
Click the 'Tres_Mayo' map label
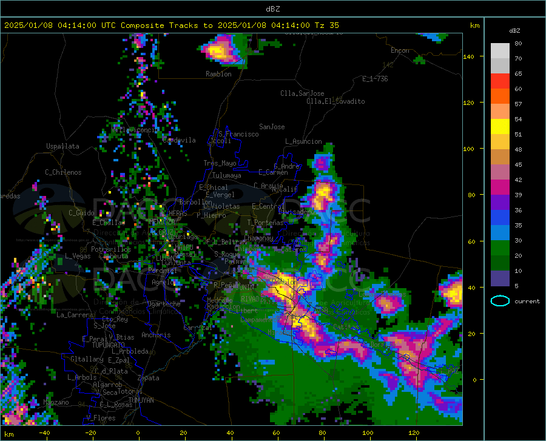(x=220, y=163)
